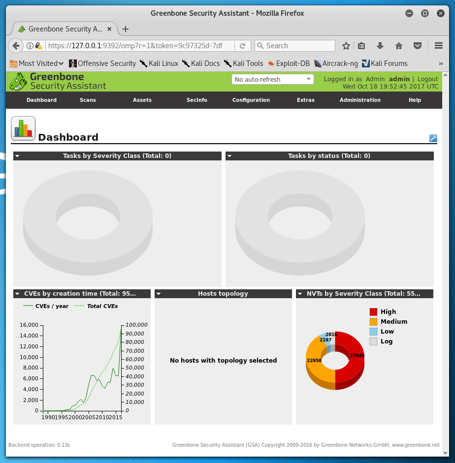Screen dimensions: 455x463
Task: Click the admin username link
Action: pos(399,79)
